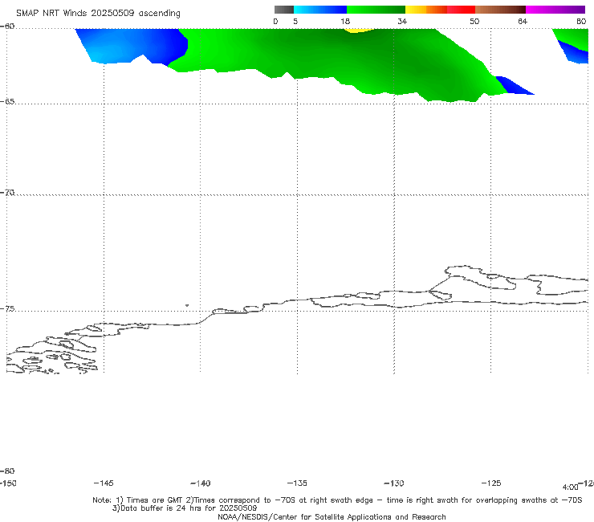Click the color bar label '50'
Screen dimensions: 594x522
point(474,21)
